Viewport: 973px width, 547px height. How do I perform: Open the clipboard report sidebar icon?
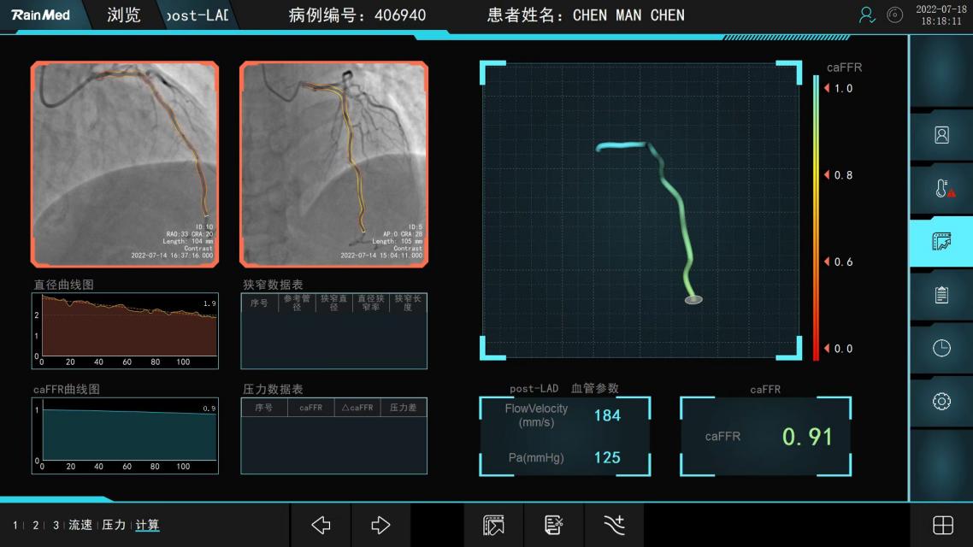(941, 295)
